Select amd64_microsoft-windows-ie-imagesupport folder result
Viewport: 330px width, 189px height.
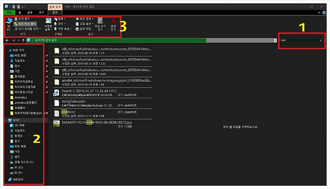[x=103, y=82]
